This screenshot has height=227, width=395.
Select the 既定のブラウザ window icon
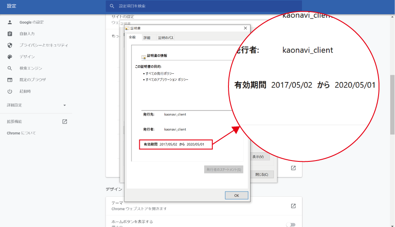coord(10,80)
